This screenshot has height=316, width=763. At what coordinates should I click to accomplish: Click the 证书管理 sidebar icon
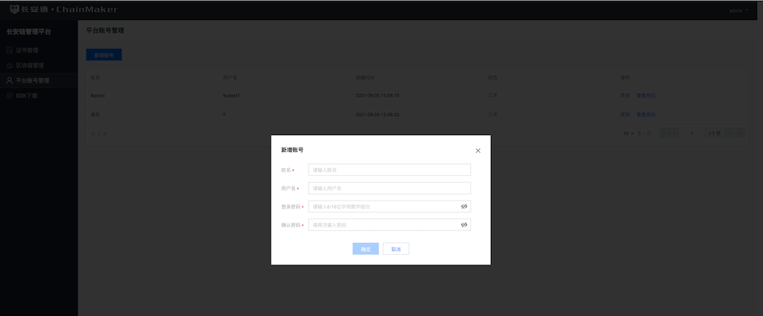tap(9, 50)
